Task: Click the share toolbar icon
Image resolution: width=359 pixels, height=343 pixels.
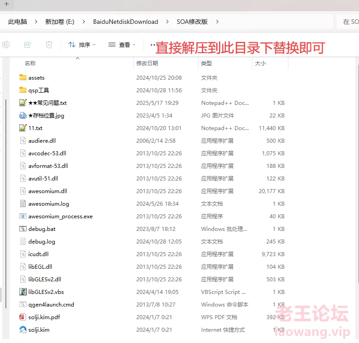Action: pyautogui.click(x=27, y=45)
